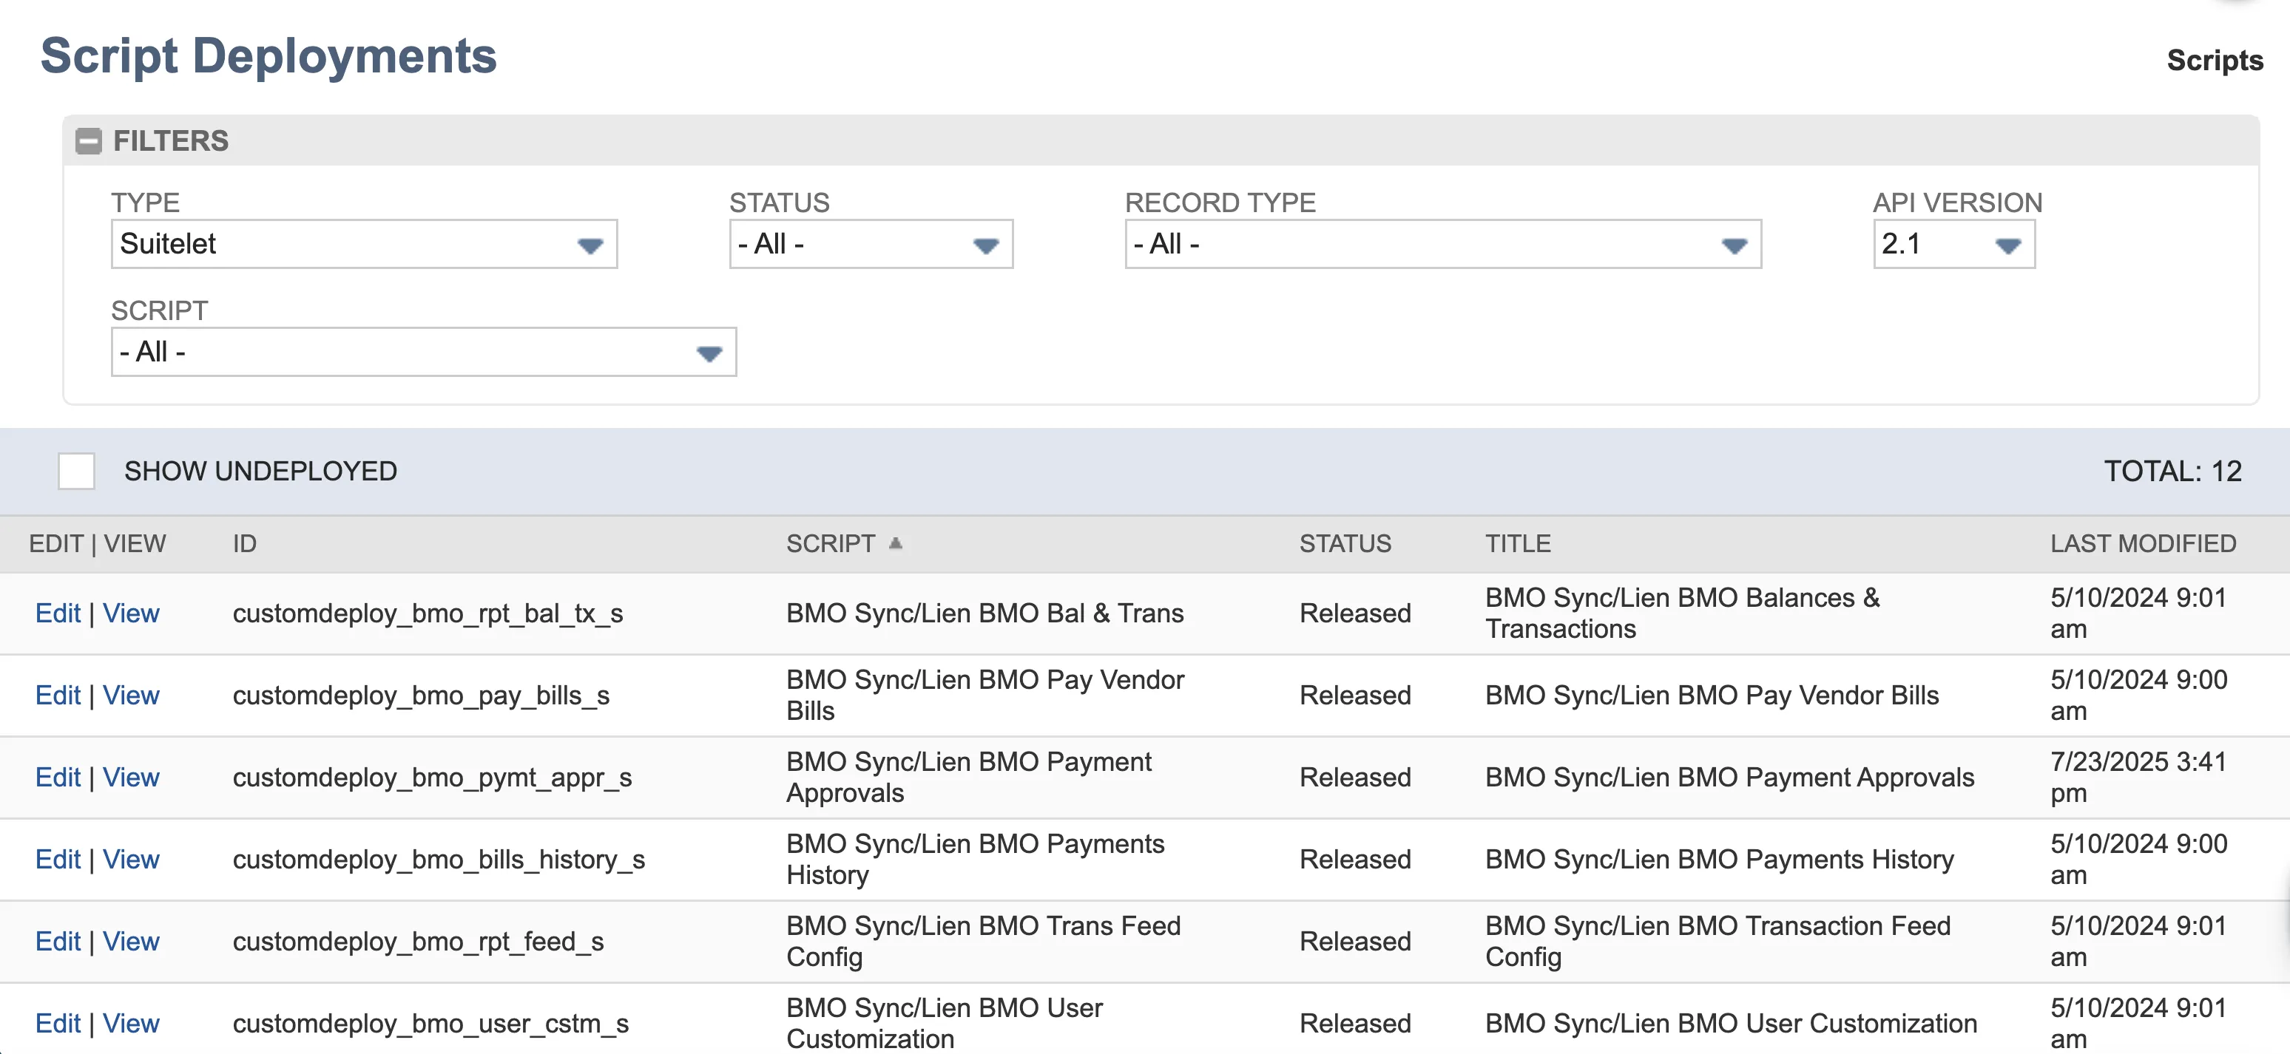Click script name BMO Sync/Lien BMO Payments History

click(x=975, y=860)
